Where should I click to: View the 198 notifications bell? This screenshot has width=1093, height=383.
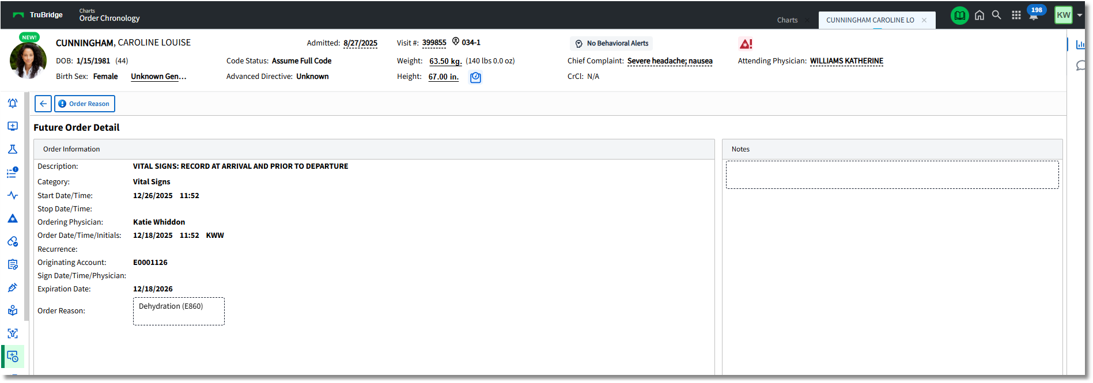tap(1035, 14)
